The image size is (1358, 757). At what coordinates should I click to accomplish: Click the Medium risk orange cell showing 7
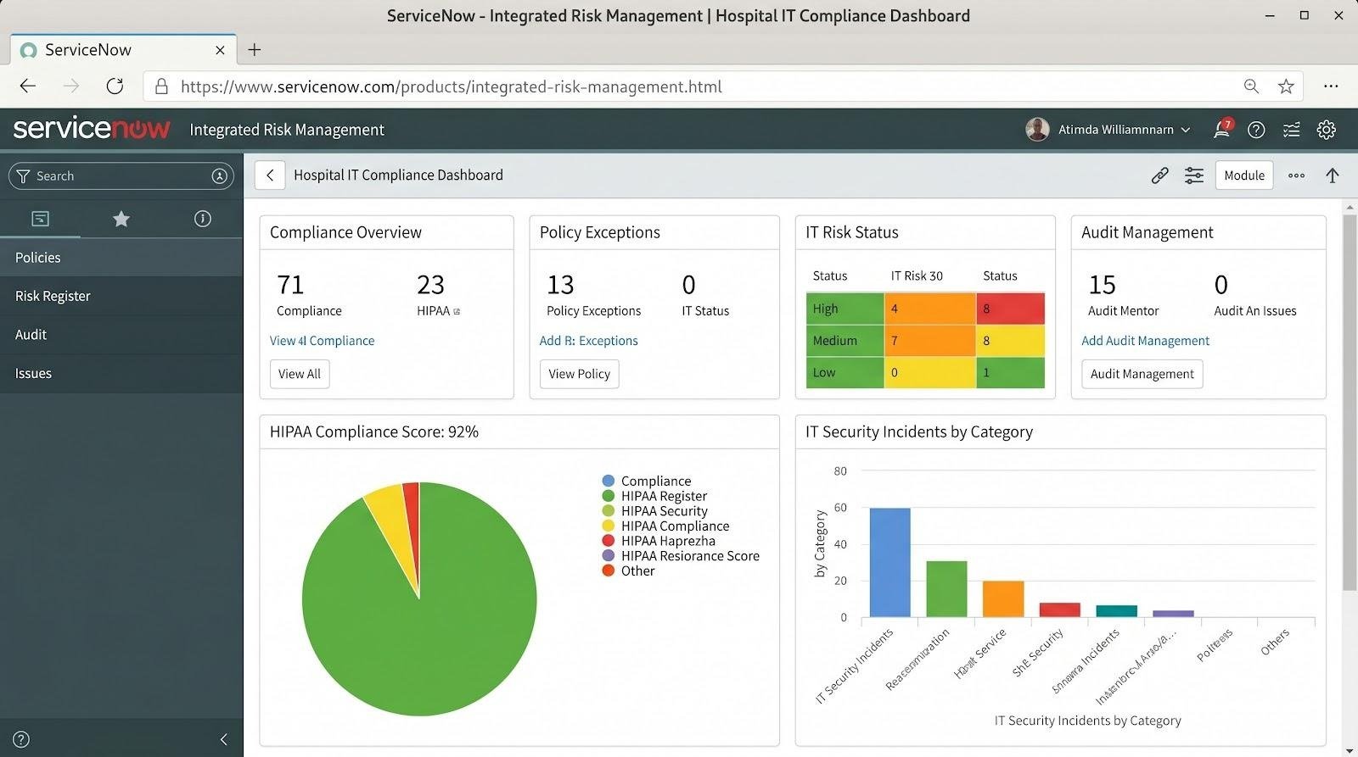click(x=929, y=341)
